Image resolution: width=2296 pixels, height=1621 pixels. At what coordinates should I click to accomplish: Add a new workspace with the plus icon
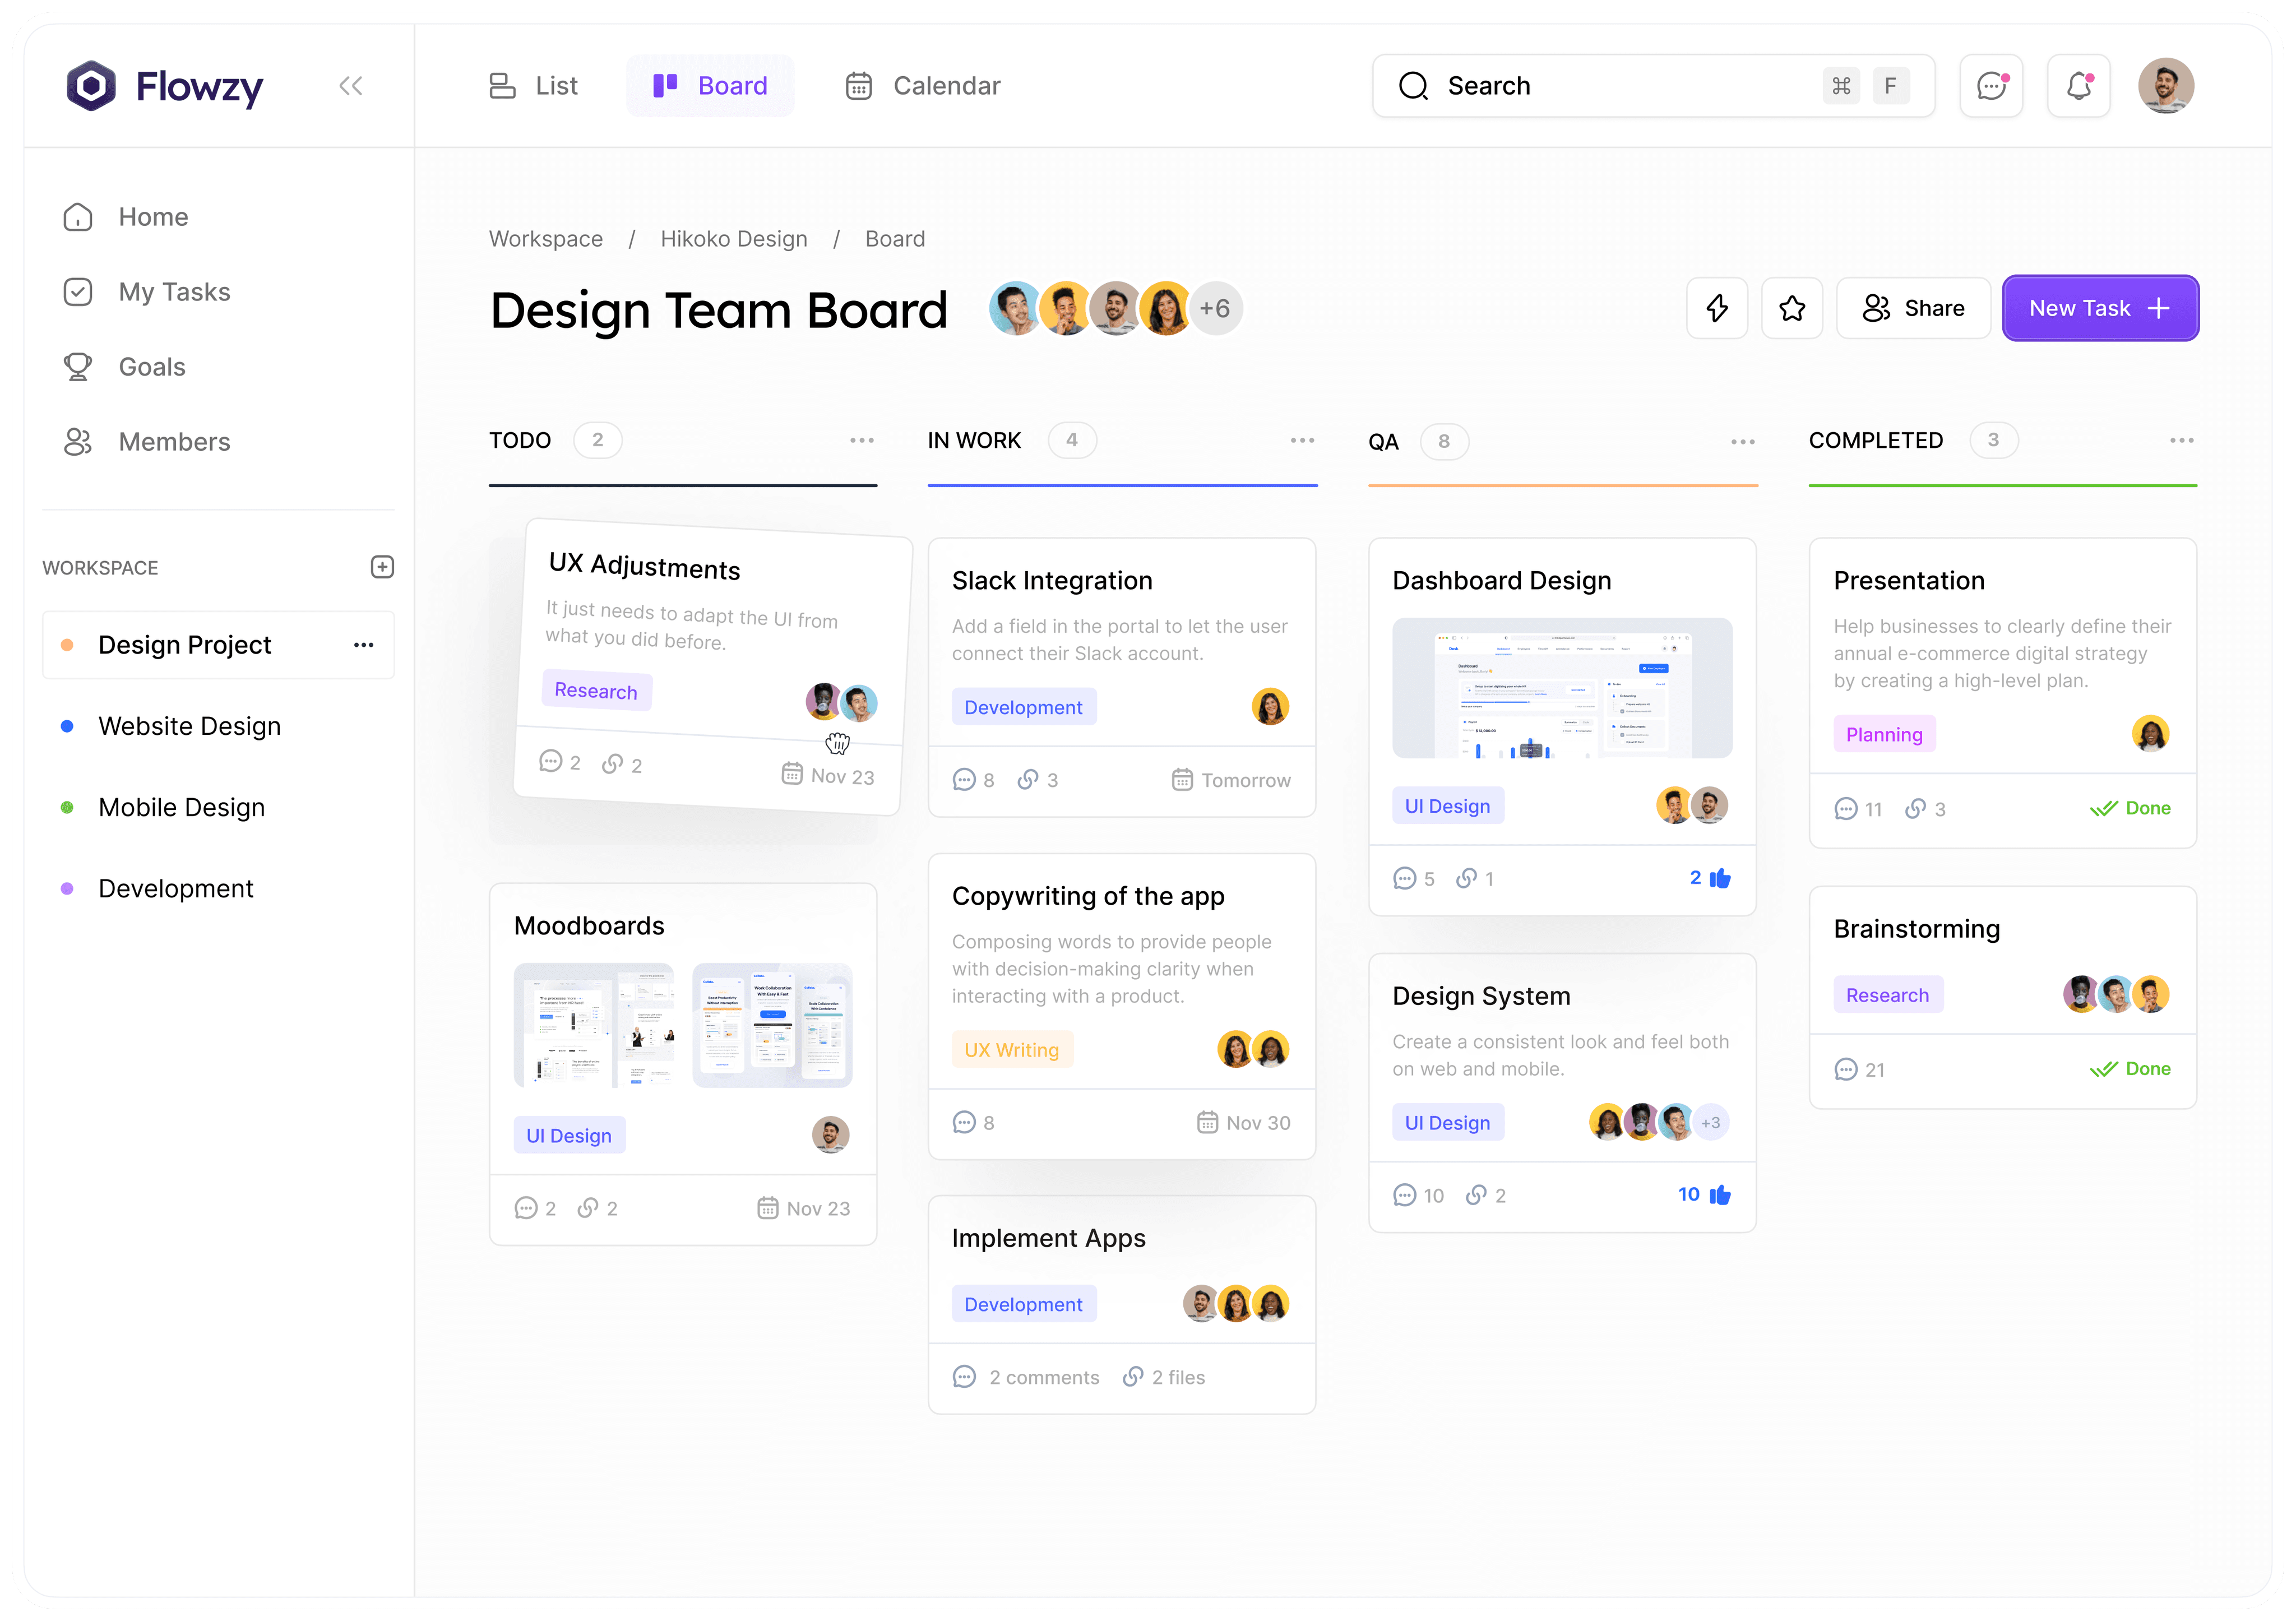coord(382,567)
